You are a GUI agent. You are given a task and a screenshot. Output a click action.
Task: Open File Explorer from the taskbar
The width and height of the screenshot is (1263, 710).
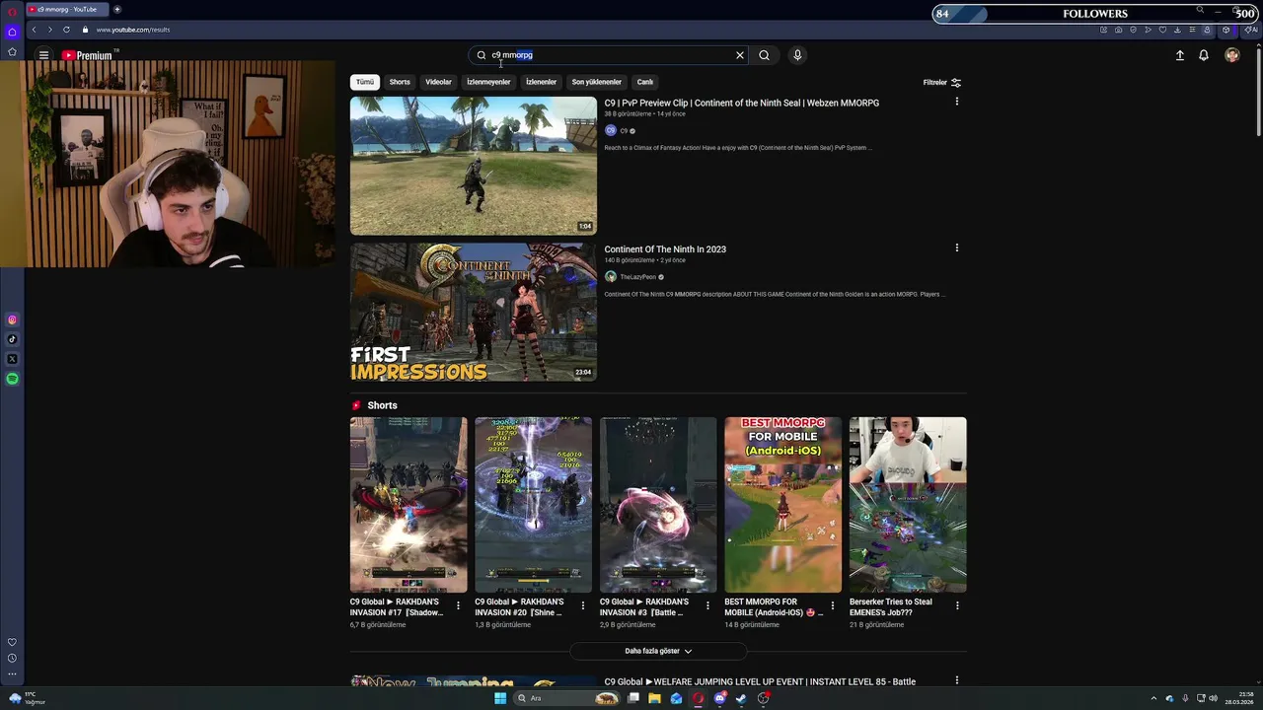654,698
